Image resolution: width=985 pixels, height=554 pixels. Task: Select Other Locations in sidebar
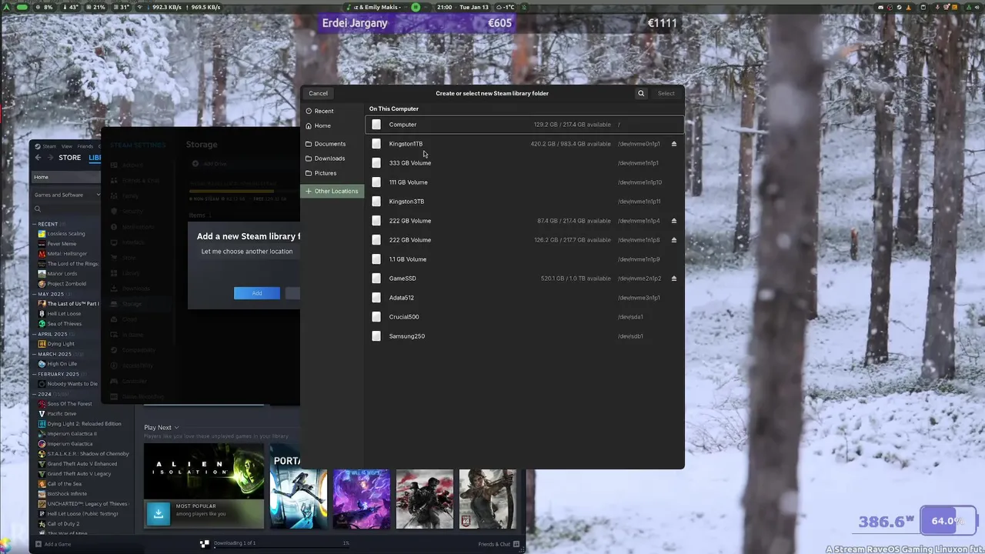click(332, 191)
